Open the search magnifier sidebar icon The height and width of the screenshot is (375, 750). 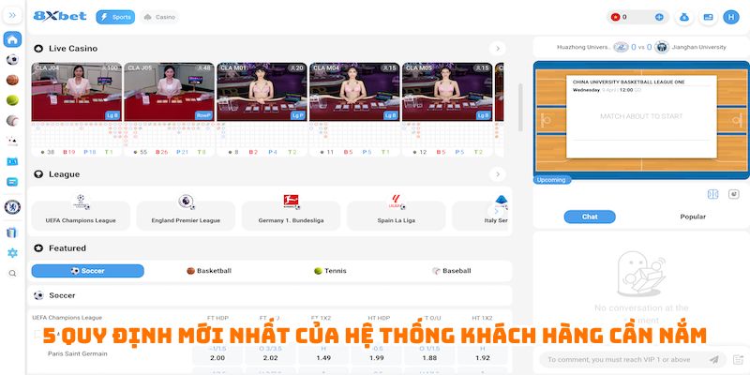pos(12,274)
